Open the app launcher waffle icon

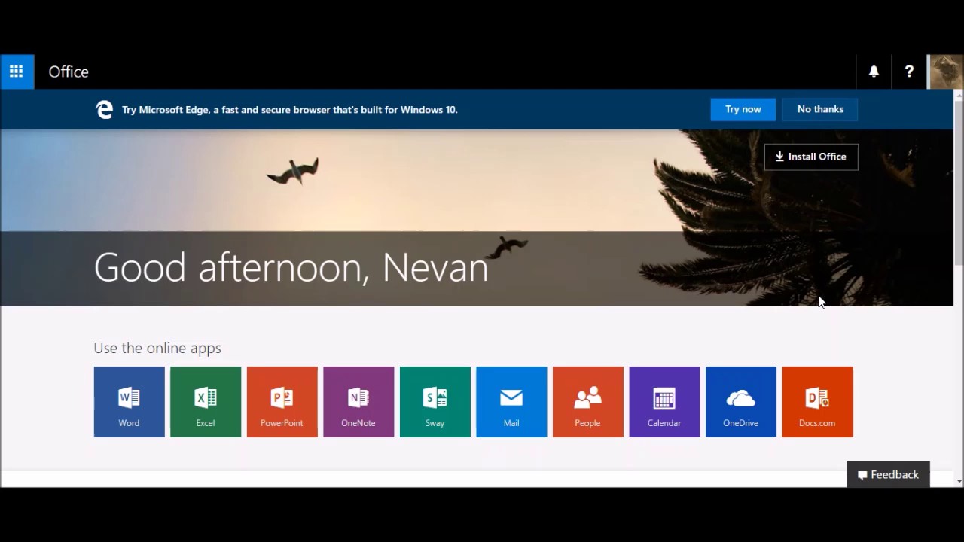coord(17,72)
